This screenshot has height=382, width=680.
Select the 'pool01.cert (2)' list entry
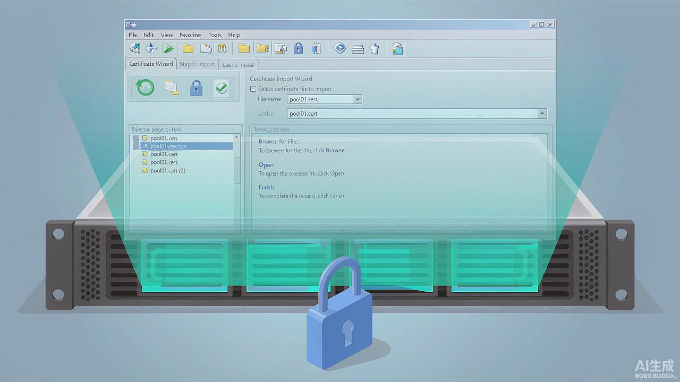pos(163,171)
